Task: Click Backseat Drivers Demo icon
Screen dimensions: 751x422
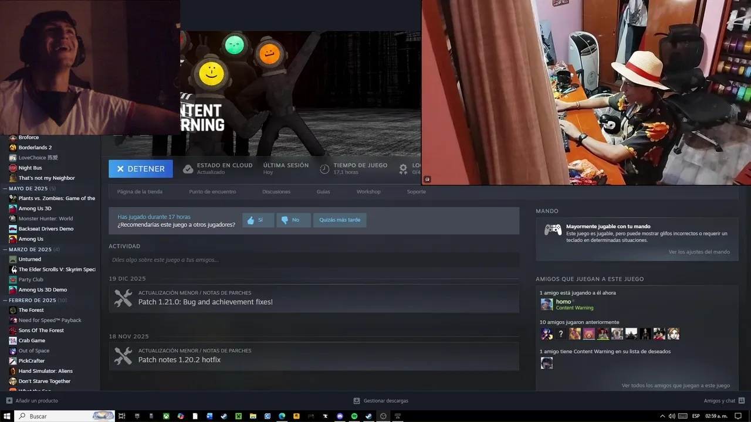Action: pyautogui.click(x=13, y=229)
